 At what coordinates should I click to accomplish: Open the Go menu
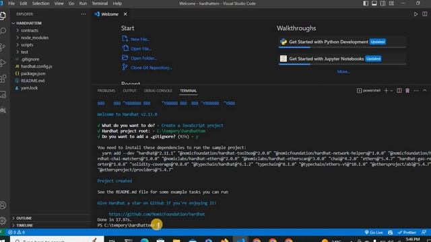click(71, 3)
